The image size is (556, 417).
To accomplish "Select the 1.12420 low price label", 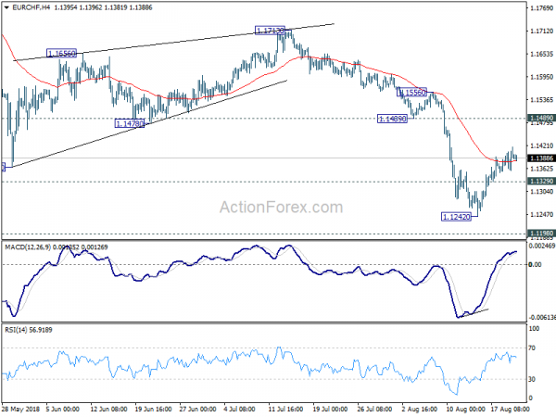I will tap(456, 217).
